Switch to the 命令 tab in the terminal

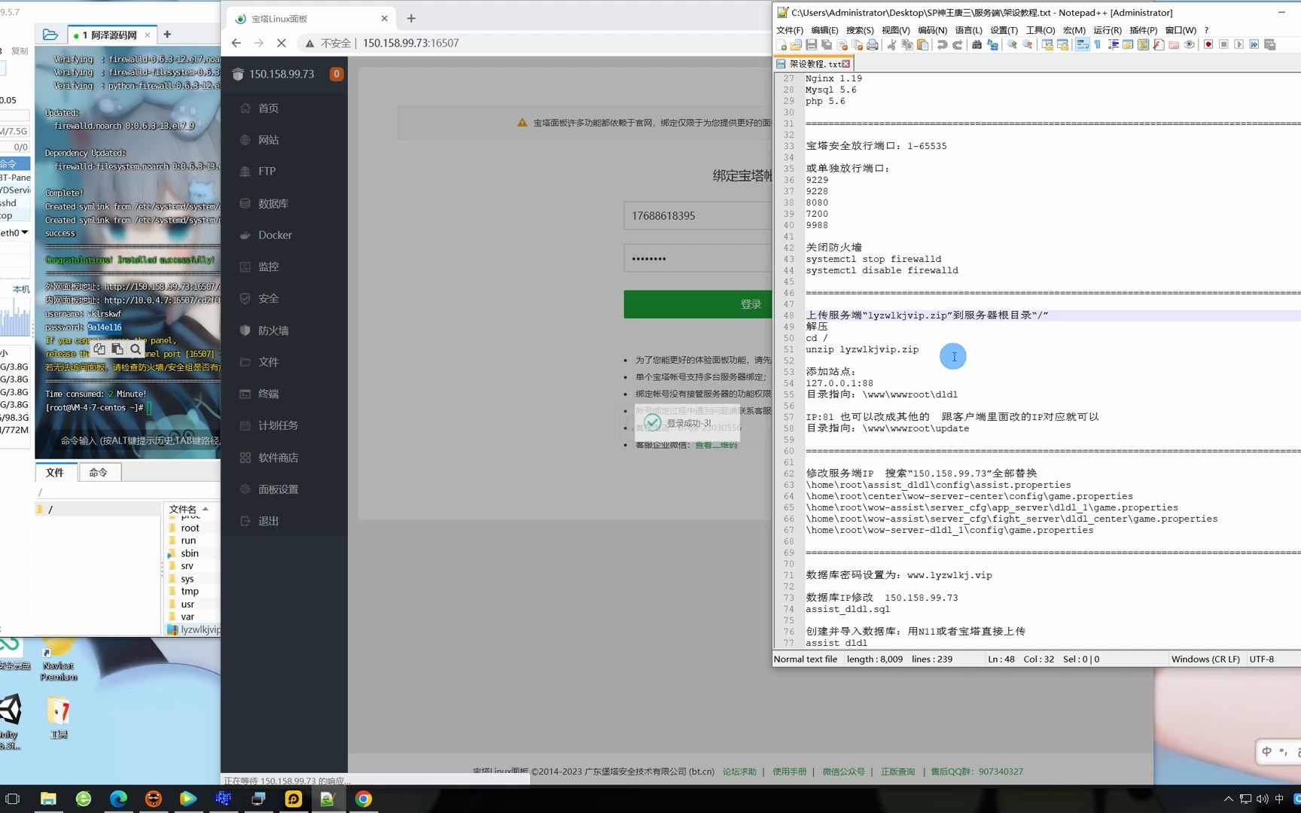(98, 473)
